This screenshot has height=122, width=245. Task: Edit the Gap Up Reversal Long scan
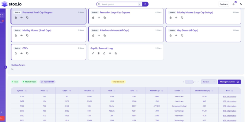click(93, 53)
